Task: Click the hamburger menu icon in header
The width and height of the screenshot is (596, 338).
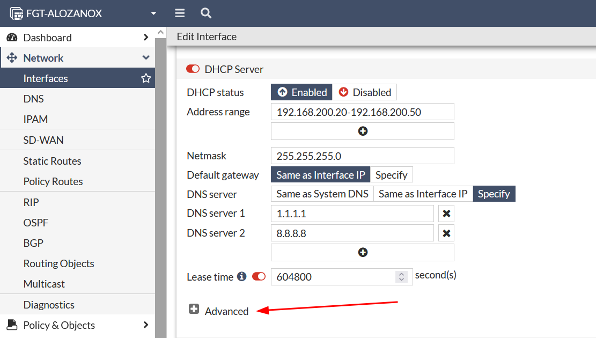Action: click(180, 13)
